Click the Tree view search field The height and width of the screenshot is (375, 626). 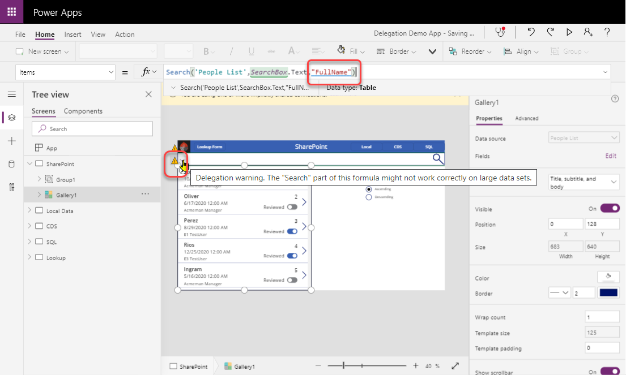click(x=92, y=129)
